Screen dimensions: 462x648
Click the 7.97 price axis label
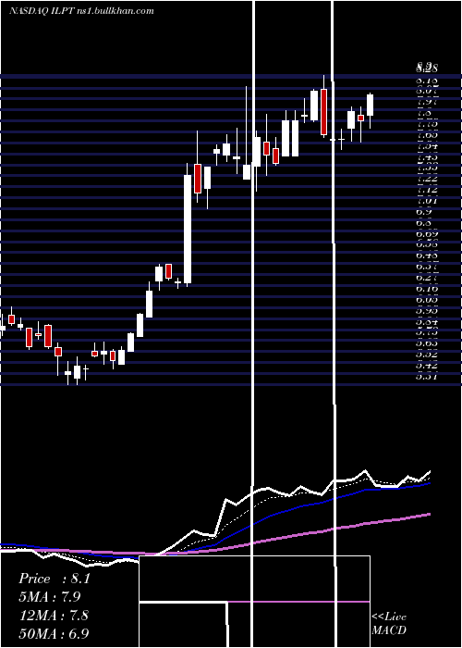[x=427, y=102]
